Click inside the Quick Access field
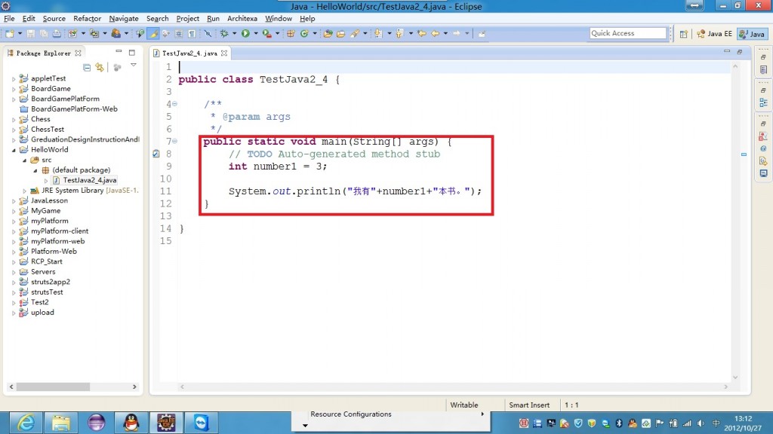 click(x=627, y=33)
